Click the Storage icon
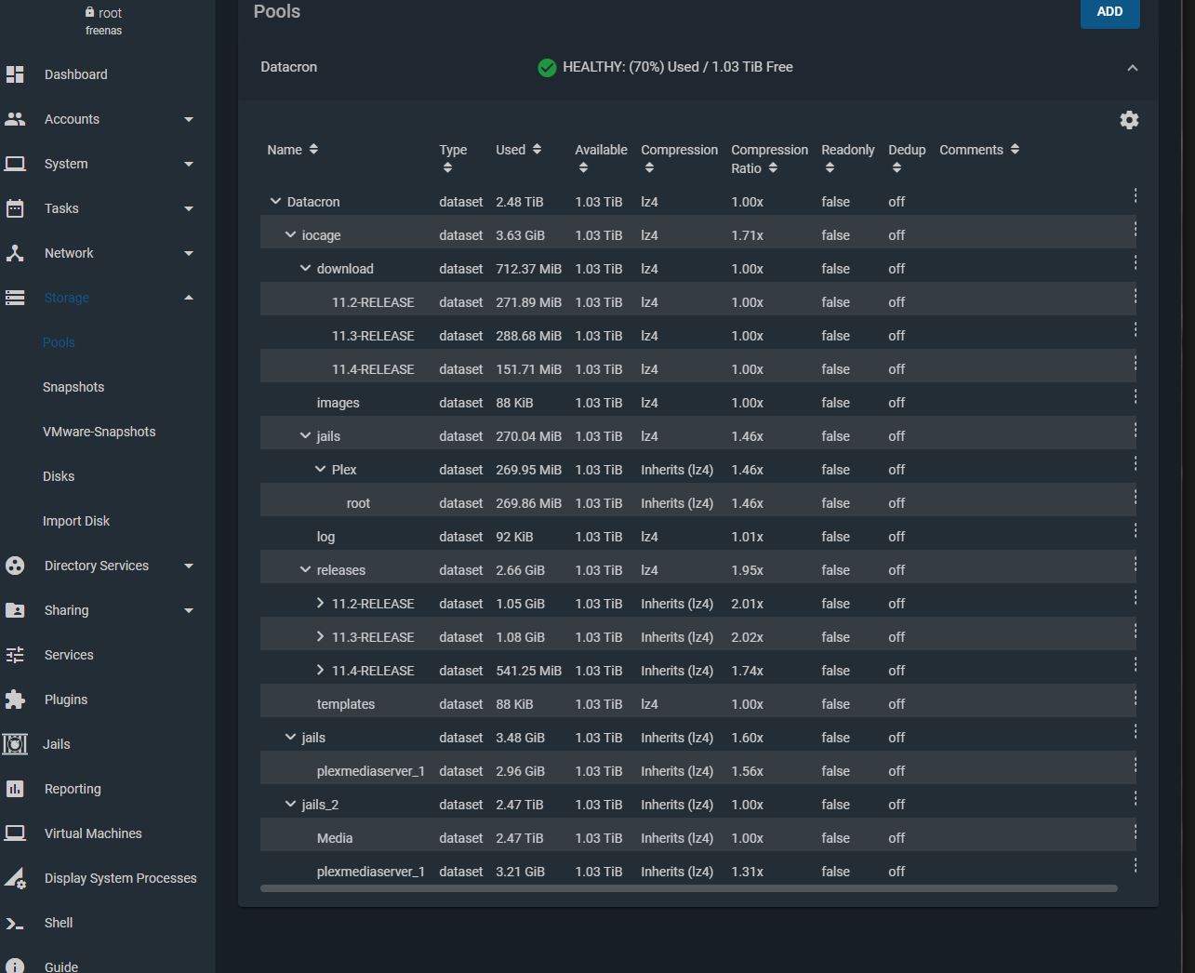Viewport: 1195px width, 973px height. coord(15,298)
